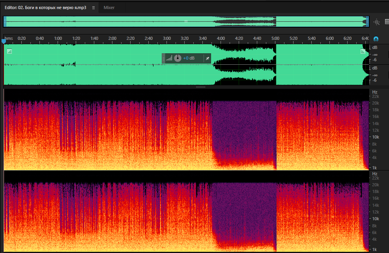Grab the HUD grip handle
Screen dimensions: 389x253
pyautogui.click(x=163, y=58)
